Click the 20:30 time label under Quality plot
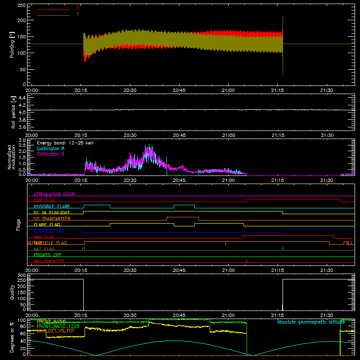 coord(130,315)
